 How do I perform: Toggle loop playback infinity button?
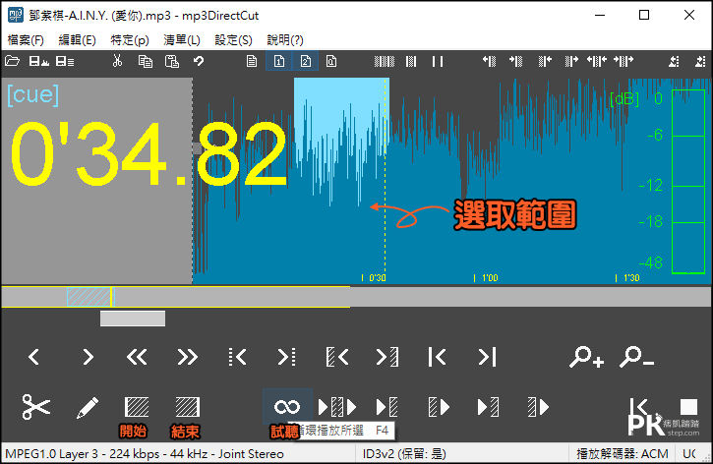tap(287, 407)
